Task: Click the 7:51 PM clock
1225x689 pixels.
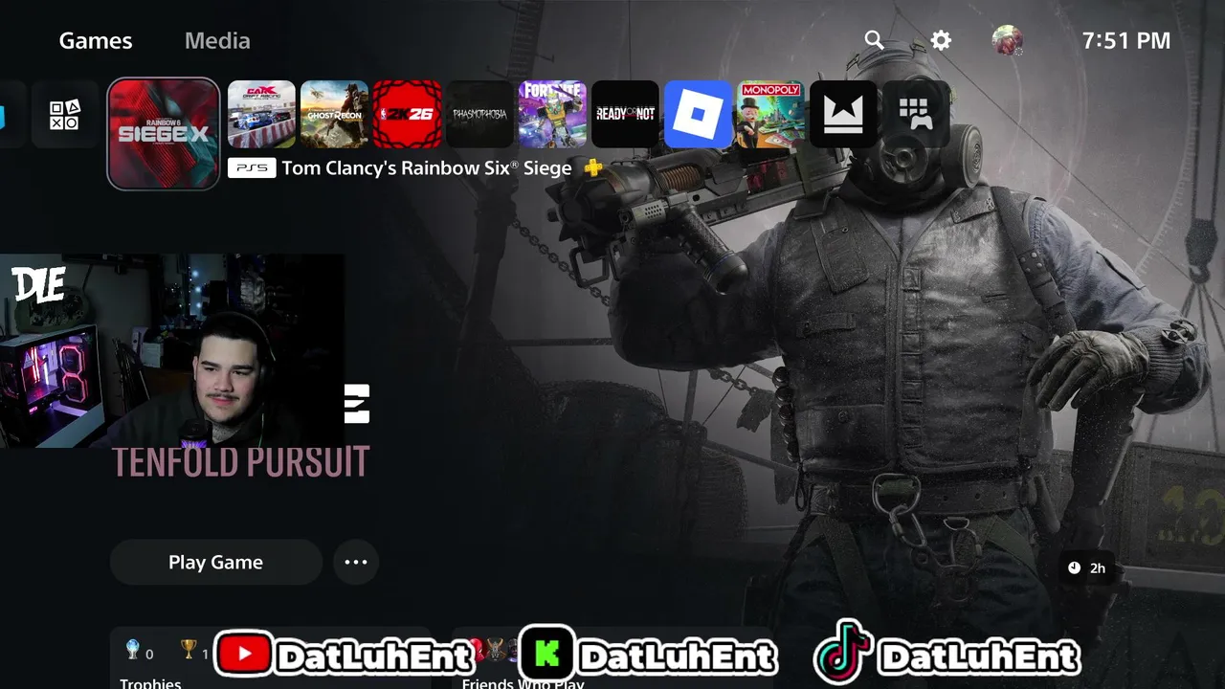Action: (x=1125, y=40)
